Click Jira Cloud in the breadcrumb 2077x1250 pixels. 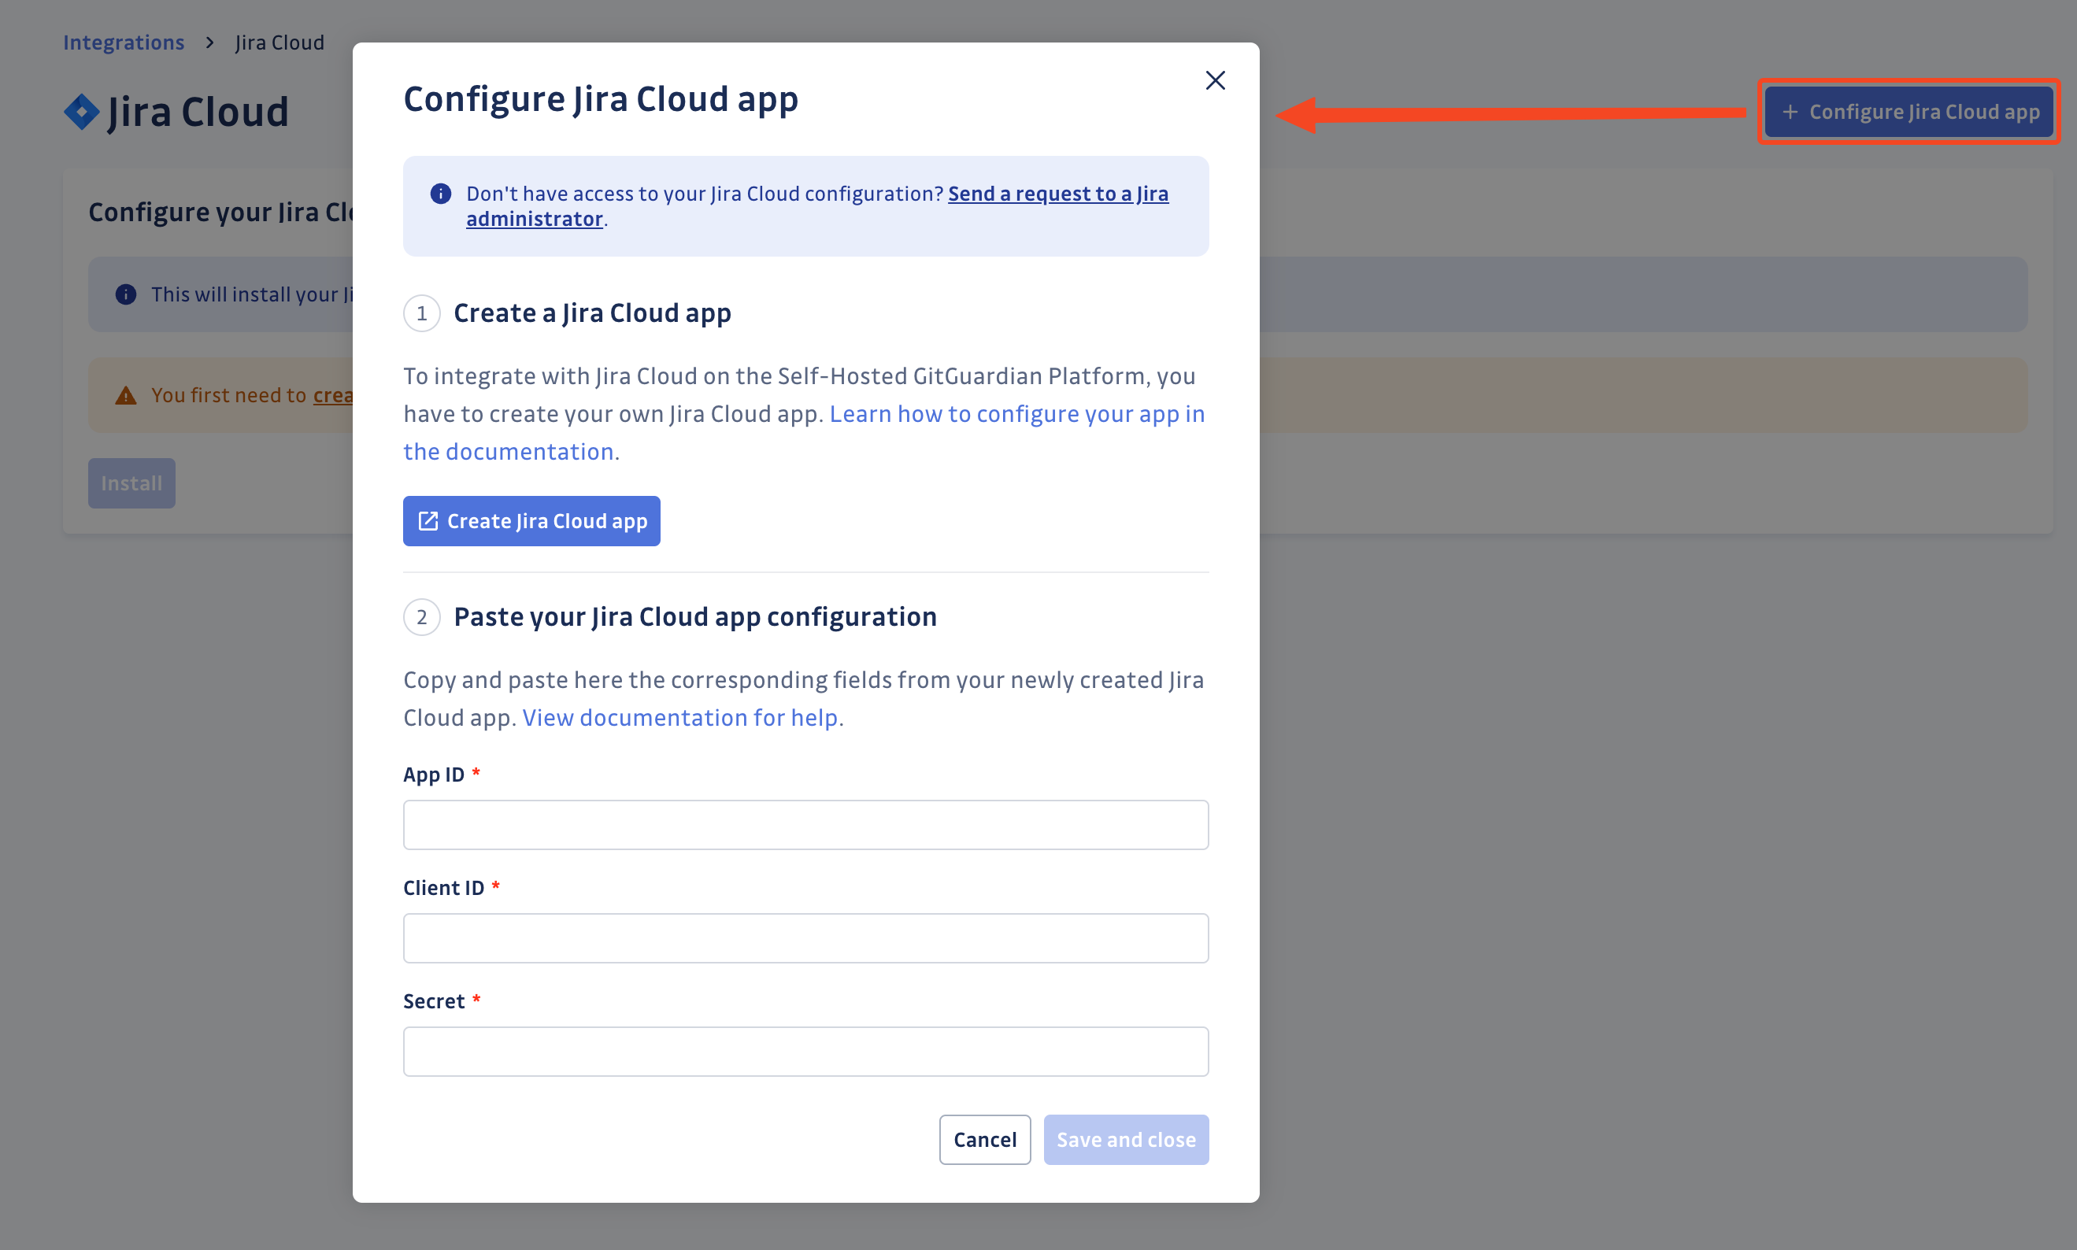coord(280,43)
